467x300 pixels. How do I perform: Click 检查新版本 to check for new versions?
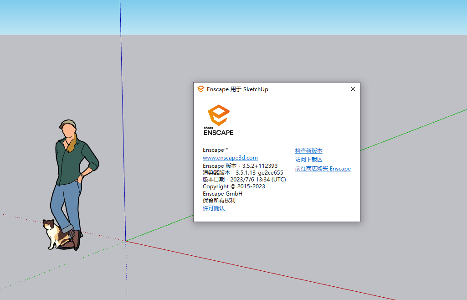pos(308,150)
